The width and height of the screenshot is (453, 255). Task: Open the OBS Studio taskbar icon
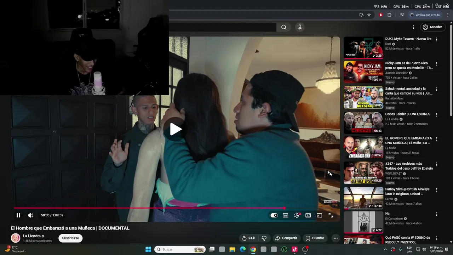click(x=305, y=249)
